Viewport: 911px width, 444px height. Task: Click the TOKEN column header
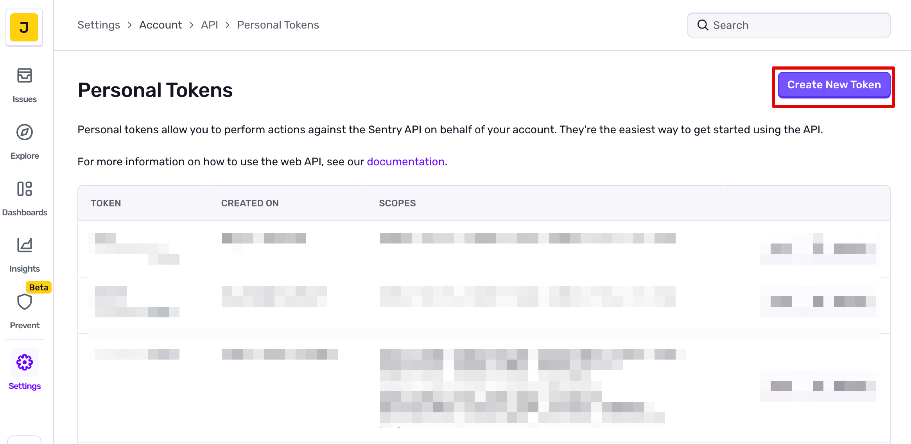[x=106, y=203]
